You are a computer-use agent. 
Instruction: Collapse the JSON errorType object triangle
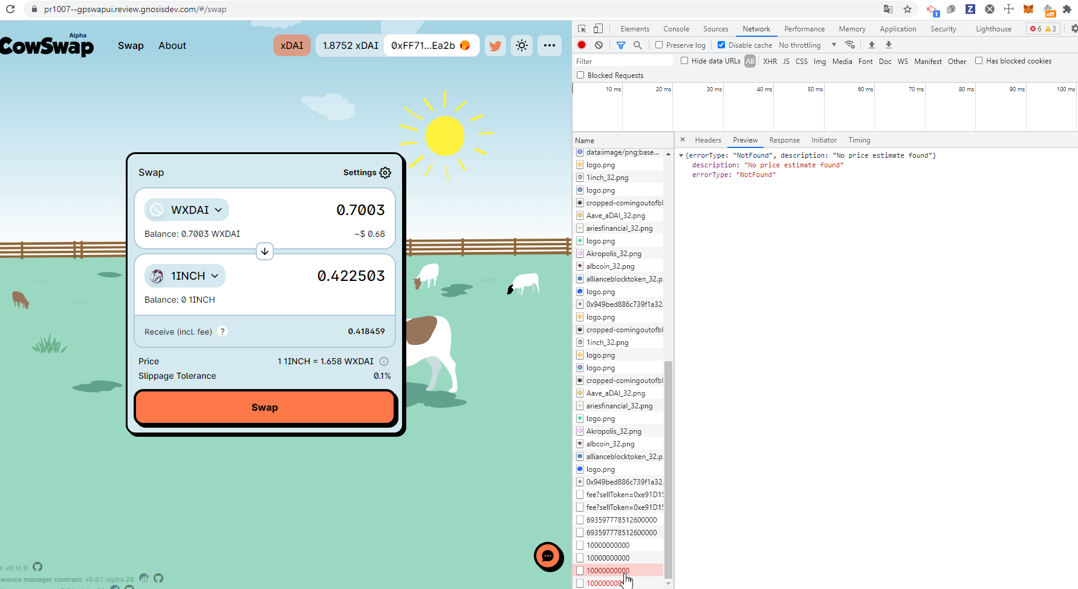click(x=681, y=156)
